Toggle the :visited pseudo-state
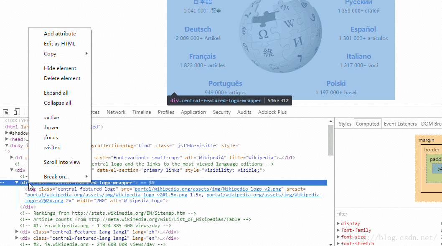 (60, 148)
